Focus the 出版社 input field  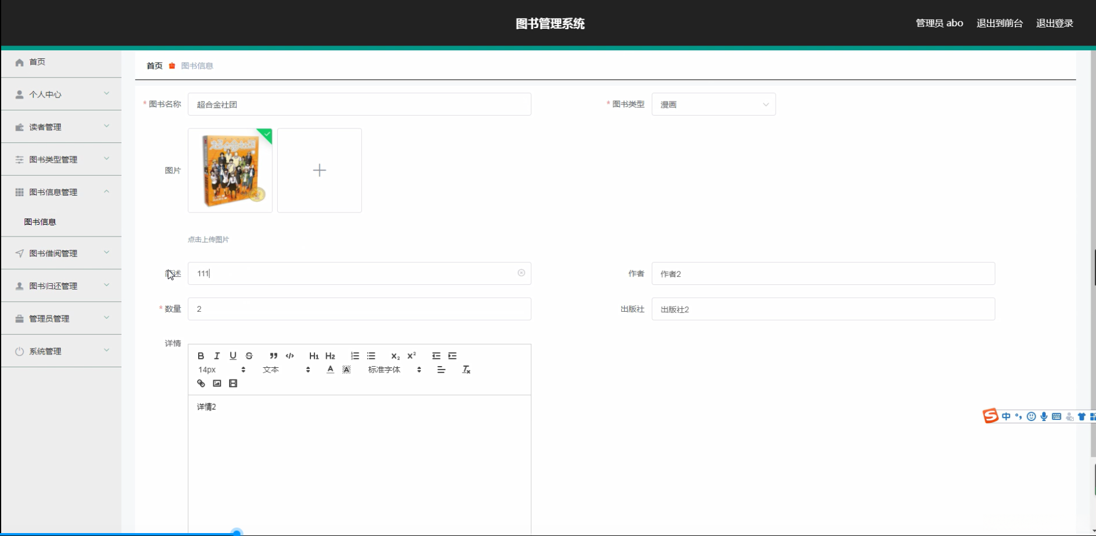click(x=823, y=309)
